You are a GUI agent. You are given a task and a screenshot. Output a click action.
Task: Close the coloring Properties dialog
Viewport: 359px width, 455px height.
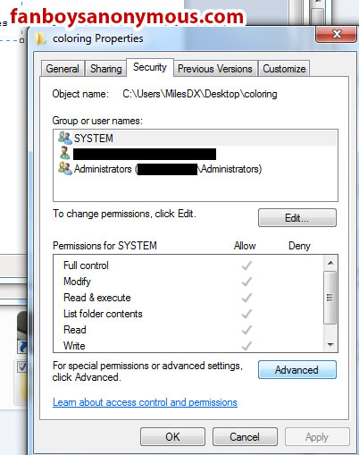coord(337,35)
